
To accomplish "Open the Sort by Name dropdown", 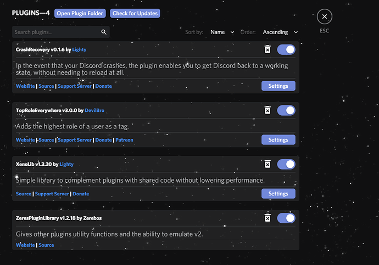I will coord(222,32).
